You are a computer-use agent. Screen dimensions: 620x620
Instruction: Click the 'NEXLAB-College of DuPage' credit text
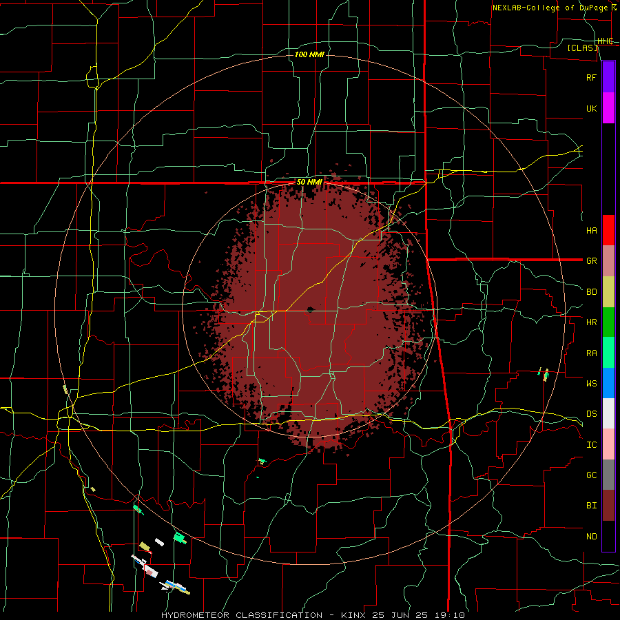[x=551, y=8]
